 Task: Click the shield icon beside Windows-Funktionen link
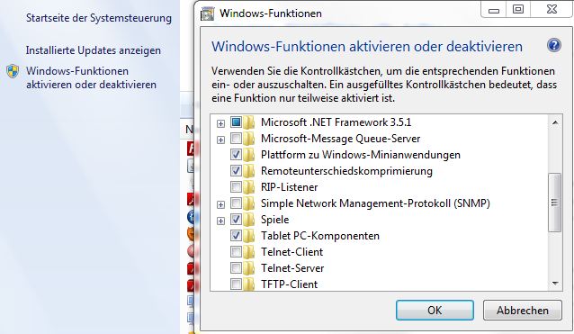13,71
